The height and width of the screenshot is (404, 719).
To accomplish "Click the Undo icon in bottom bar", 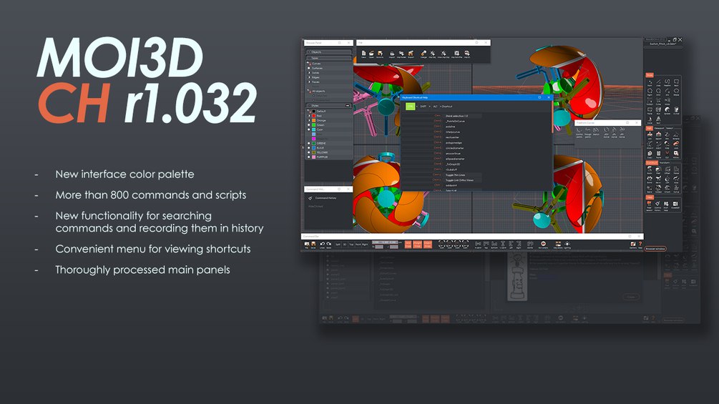I will click(323, 245).
